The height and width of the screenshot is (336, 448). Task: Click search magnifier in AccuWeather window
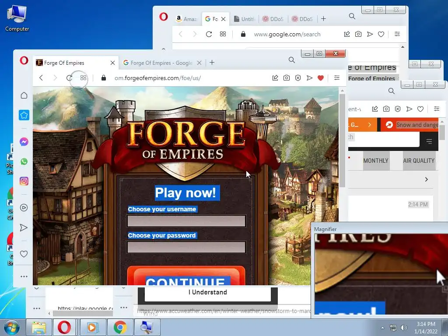(x=392, y=91)
